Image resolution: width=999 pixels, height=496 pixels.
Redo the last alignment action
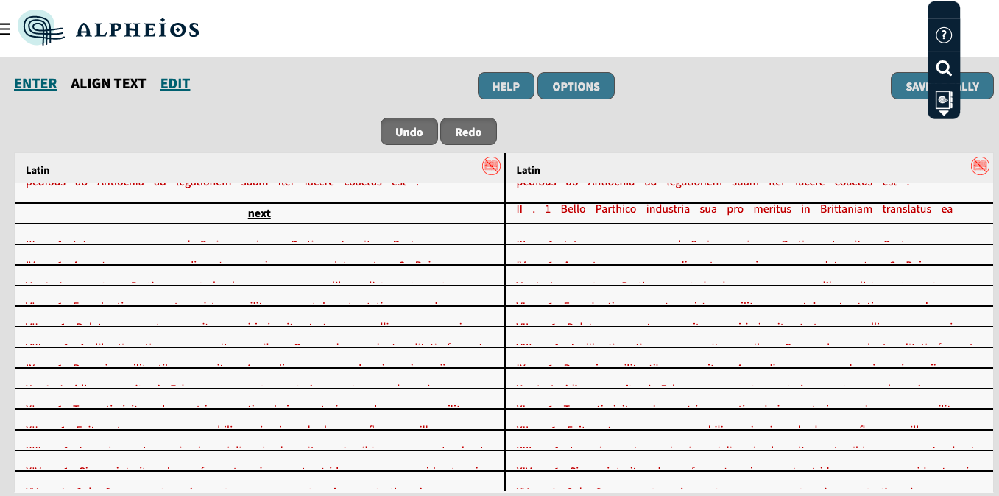pos(468,131)
